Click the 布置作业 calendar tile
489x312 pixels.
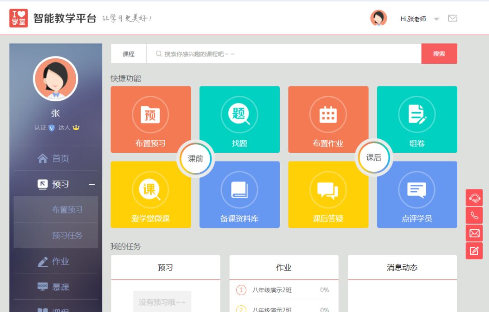coord(328,119)
